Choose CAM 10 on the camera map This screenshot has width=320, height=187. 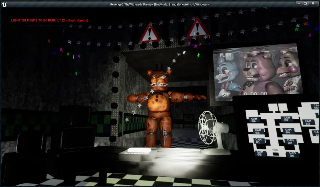(x=308, y=122)
